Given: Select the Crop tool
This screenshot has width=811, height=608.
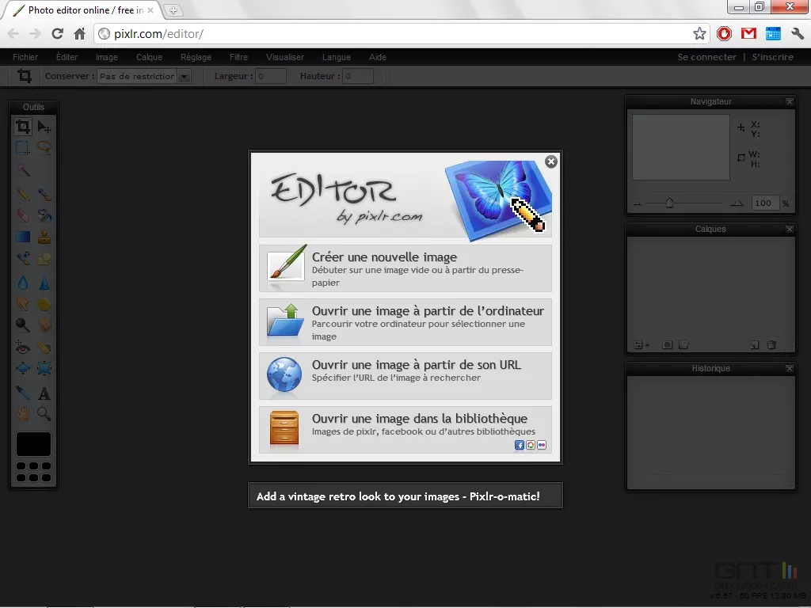Looking at the screenshot, I should point(21,127).
